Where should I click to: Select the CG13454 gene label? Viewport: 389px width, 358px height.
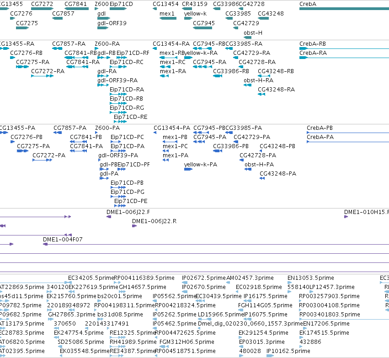point(165,4)
